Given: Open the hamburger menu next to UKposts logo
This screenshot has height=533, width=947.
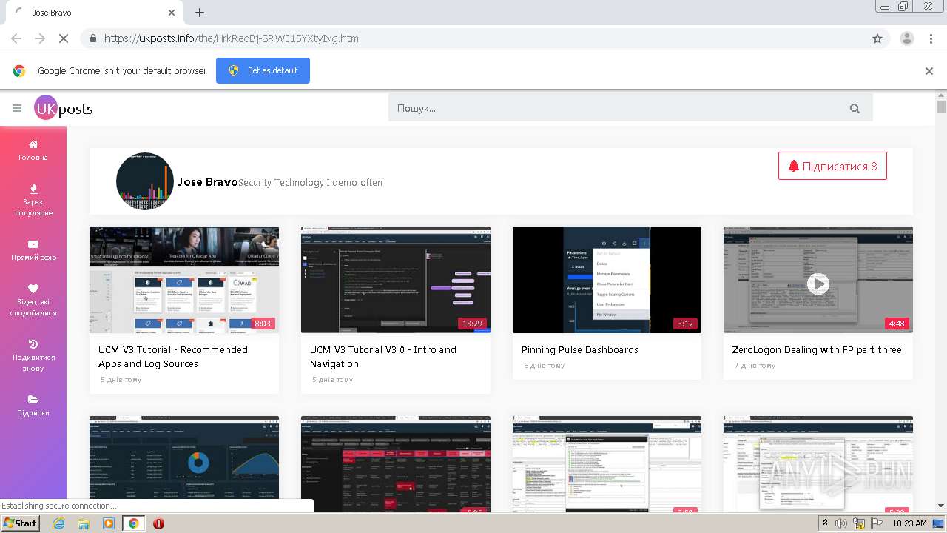Looking at the screenshot, I should tap(17, 108).
